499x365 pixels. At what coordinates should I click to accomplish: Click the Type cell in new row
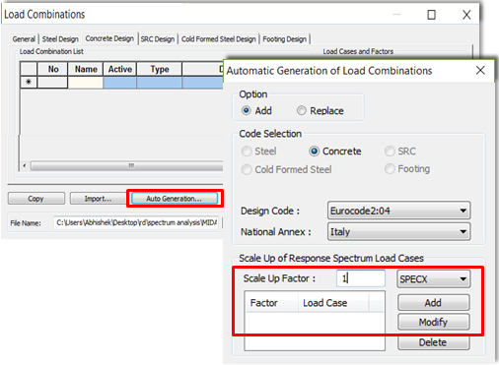pyautogui.click(x=160, y=82)
